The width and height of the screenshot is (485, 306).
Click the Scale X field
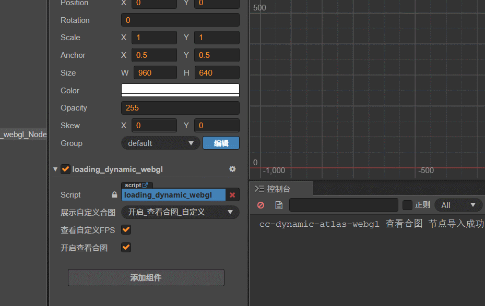[x=154, y=38]
